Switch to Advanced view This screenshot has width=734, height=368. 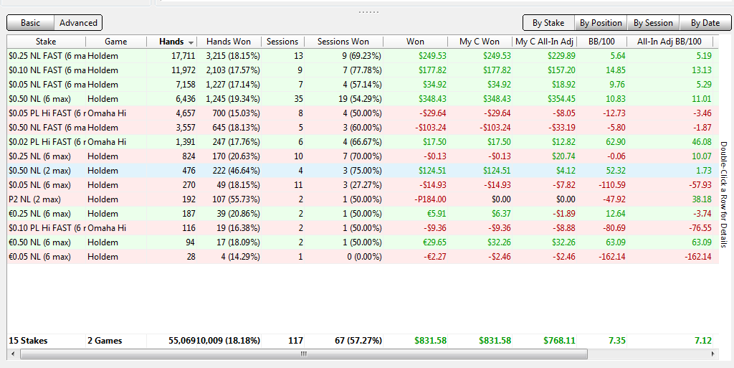[78, 22]
